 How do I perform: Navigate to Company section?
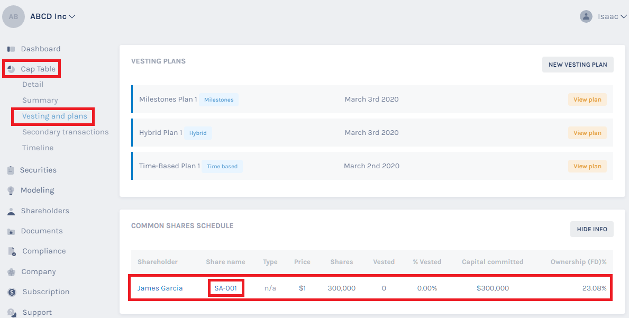(x=39, y=272)
